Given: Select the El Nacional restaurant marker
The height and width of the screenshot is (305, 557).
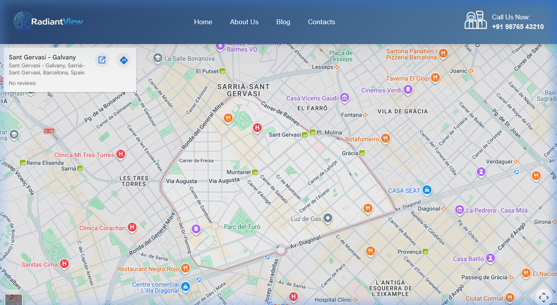Looking at the screenshot, I should coord(526,273).
